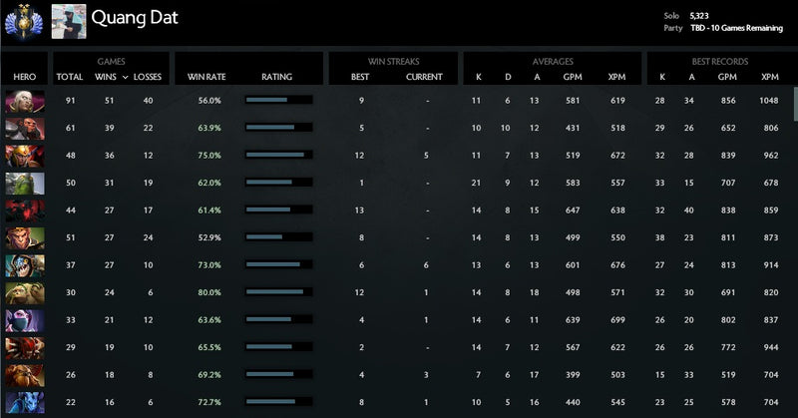
Task: Click the HERO column header
Action: 24,77
